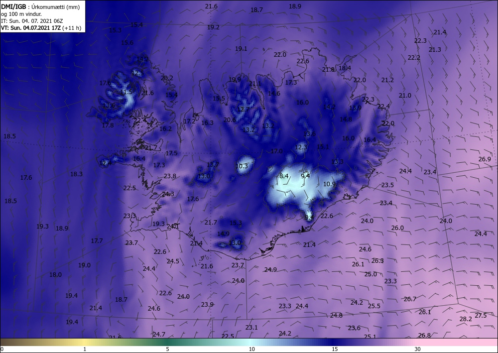Screen dimensions: 498x353
Task: Click the 12.5 value in the Westfjords
Action: [x=137, y=73]
